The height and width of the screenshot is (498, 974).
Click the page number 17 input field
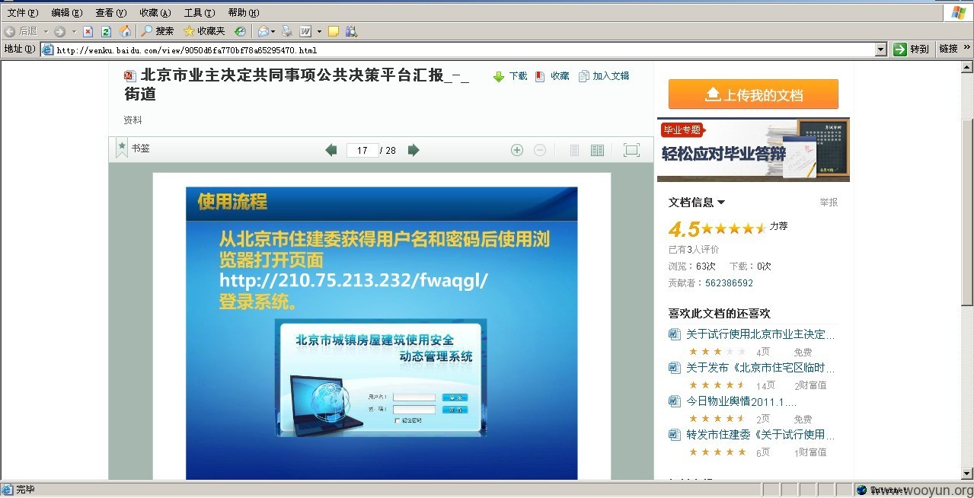click(362, 150)
